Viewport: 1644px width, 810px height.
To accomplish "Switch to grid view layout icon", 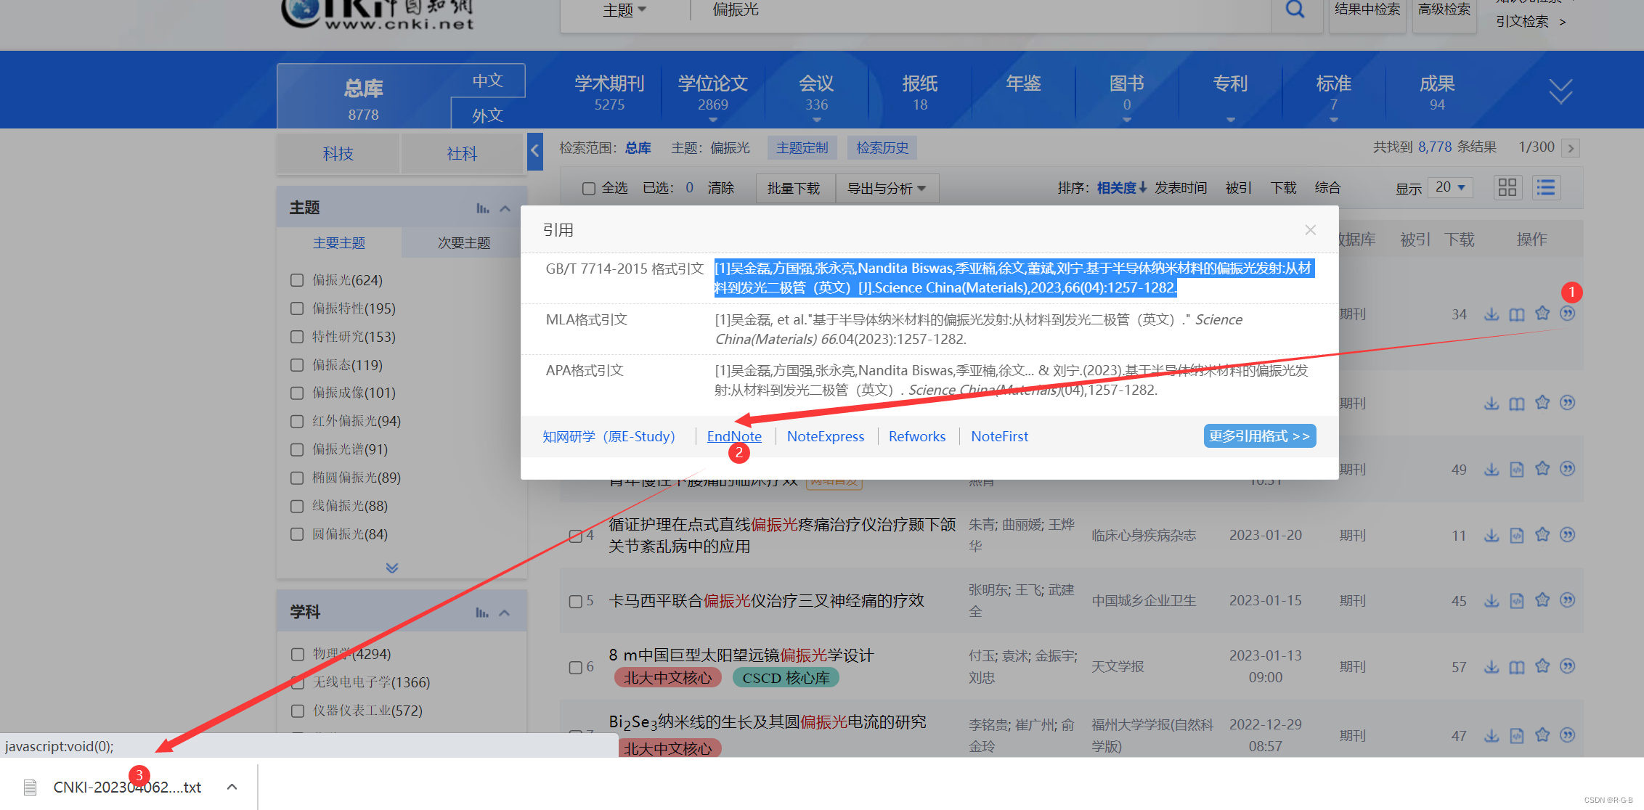I will 1507,188.
